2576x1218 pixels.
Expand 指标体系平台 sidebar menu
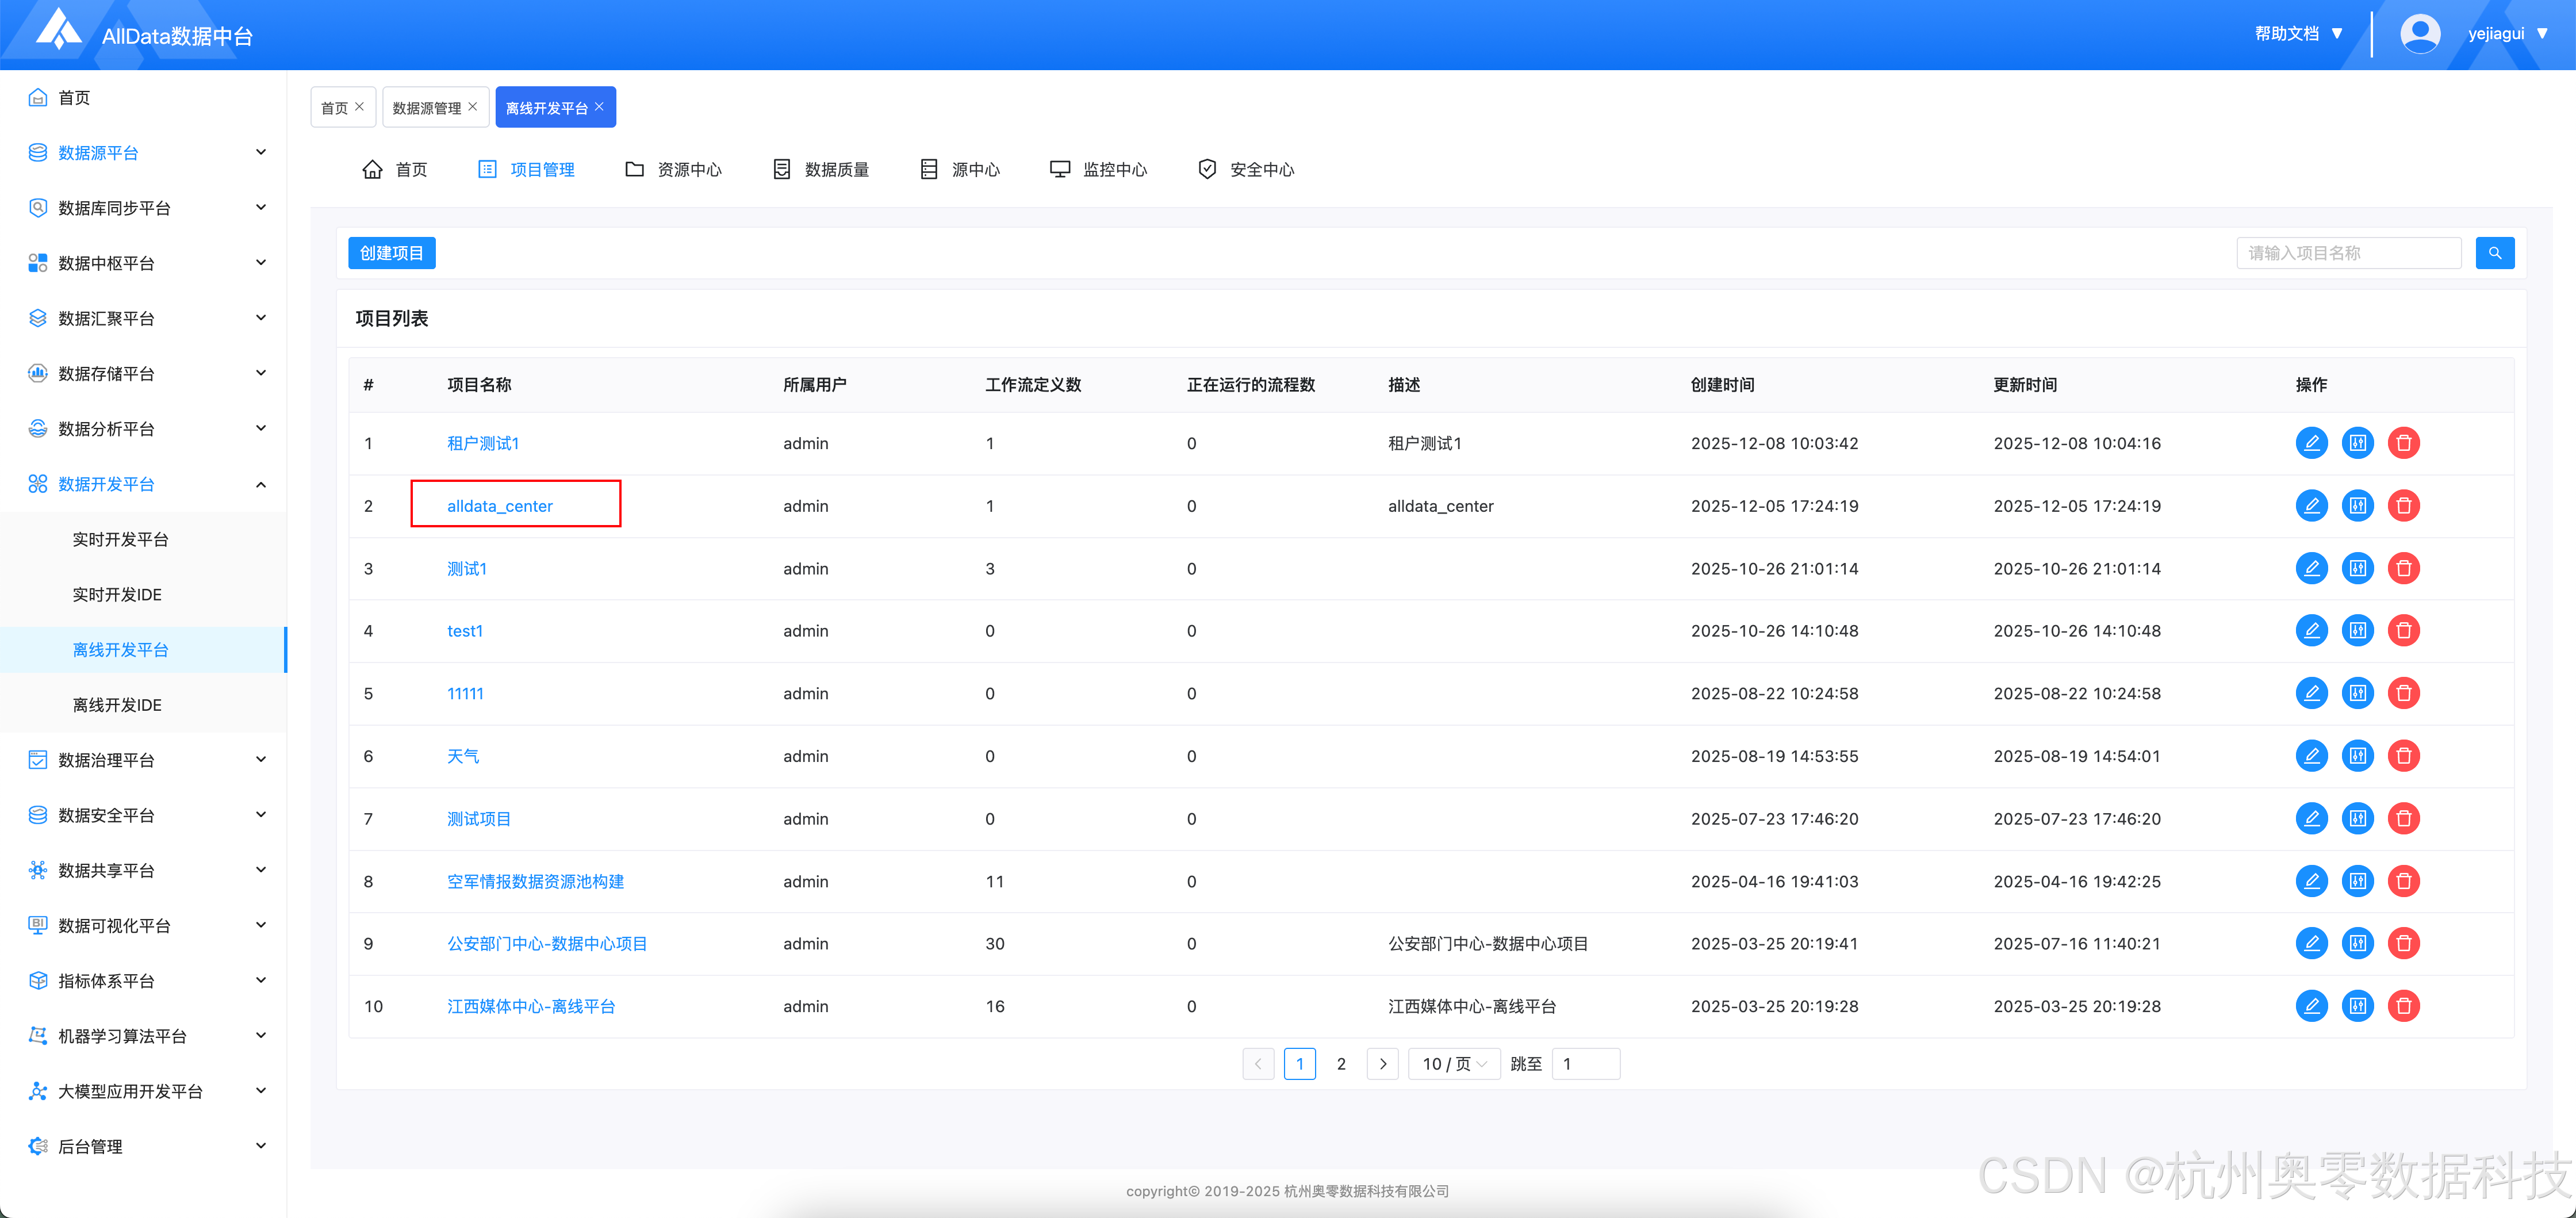coord(143,981)
